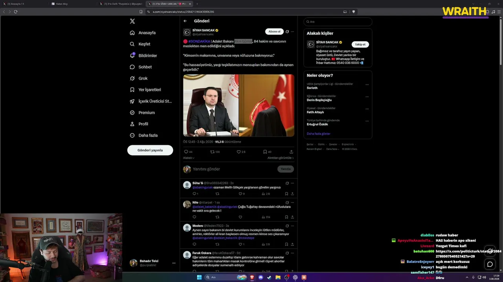Open İçerik Üreticisi Stüdyosu item
This screenshot has height=282, width=503.
pos(151,101)
